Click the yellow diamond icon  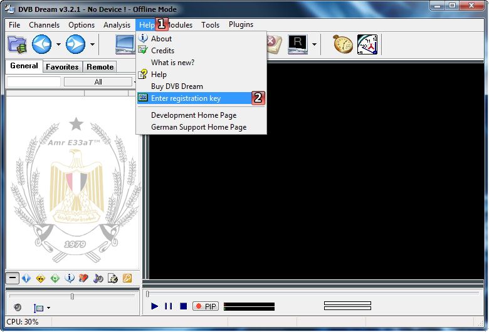[x=41, y=278]
